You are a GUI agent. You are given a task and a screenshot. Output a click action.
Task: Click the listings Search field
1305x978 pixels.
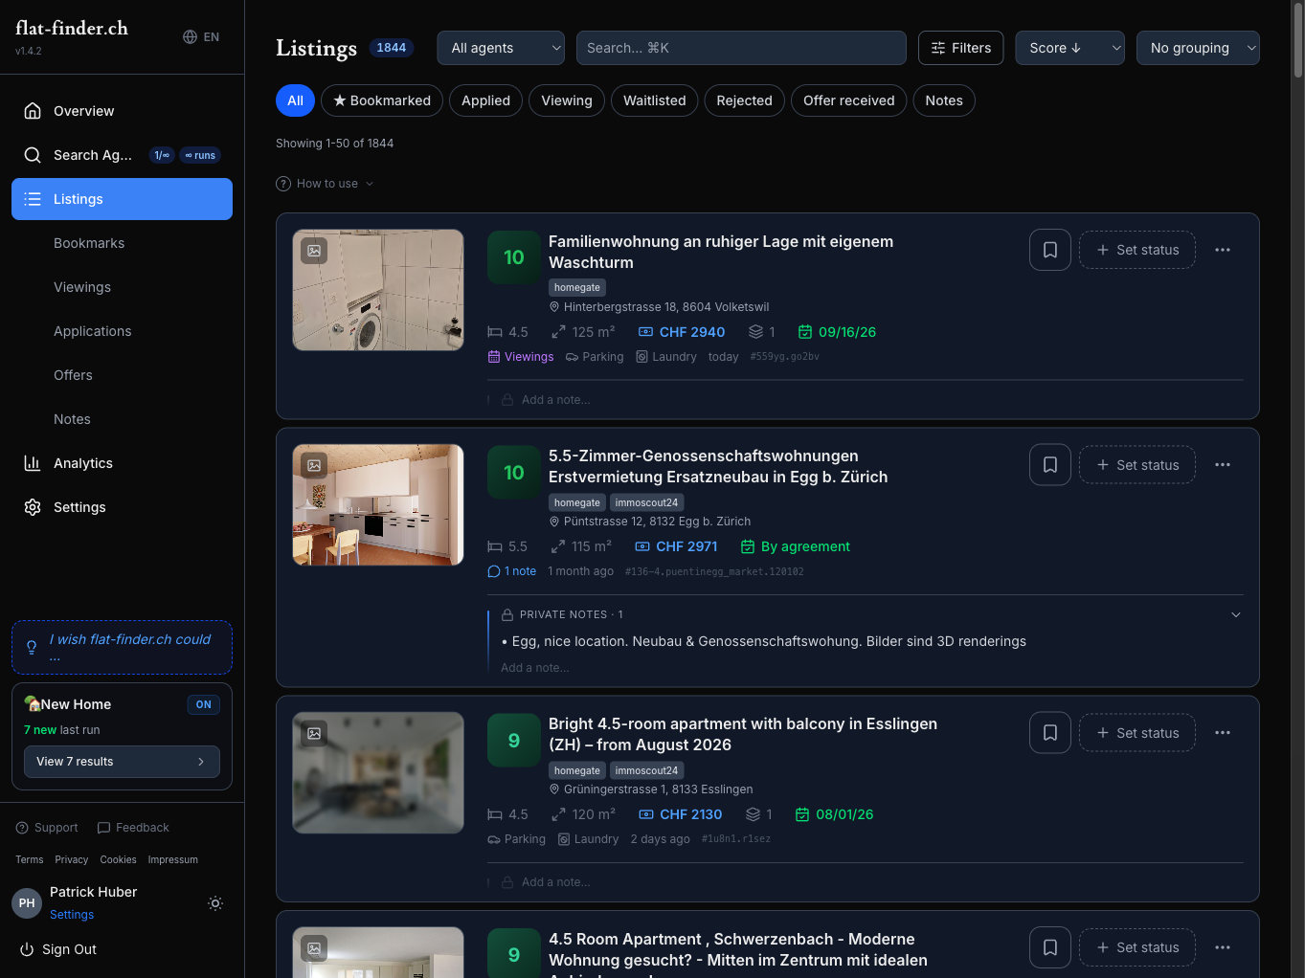pyautogui.click(x=741, y=48)
